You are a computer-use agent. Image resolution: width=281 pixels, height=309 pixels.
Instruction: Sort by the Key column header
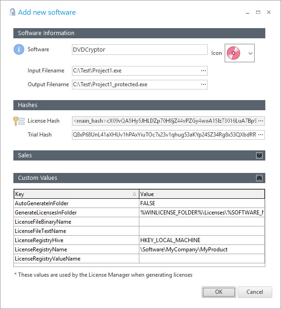(x=76, y=194)
